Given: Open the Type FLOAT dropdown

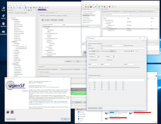Looking at the screenshot, I should click(96, 51).
